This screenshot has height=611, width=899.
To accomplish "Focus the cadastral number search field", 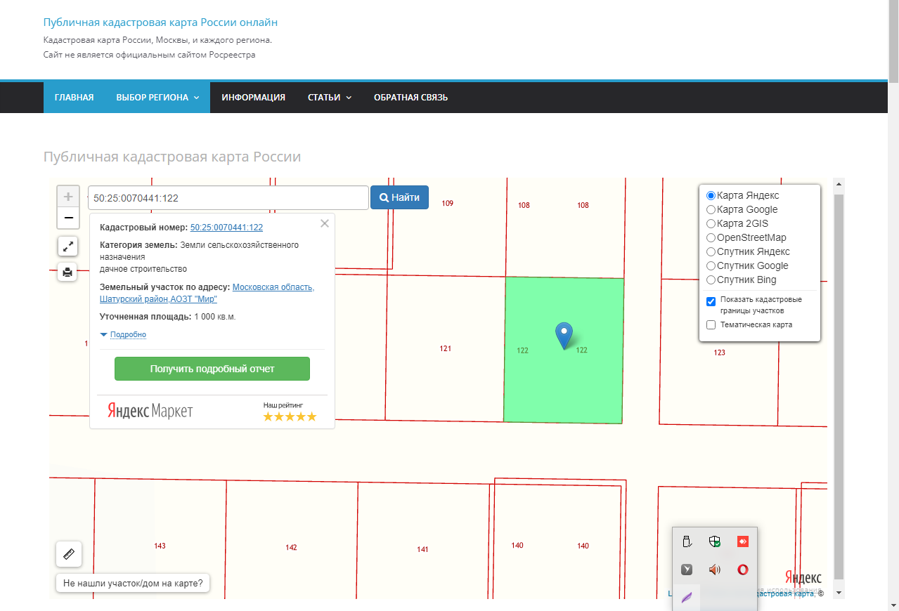I will point(228,198).
